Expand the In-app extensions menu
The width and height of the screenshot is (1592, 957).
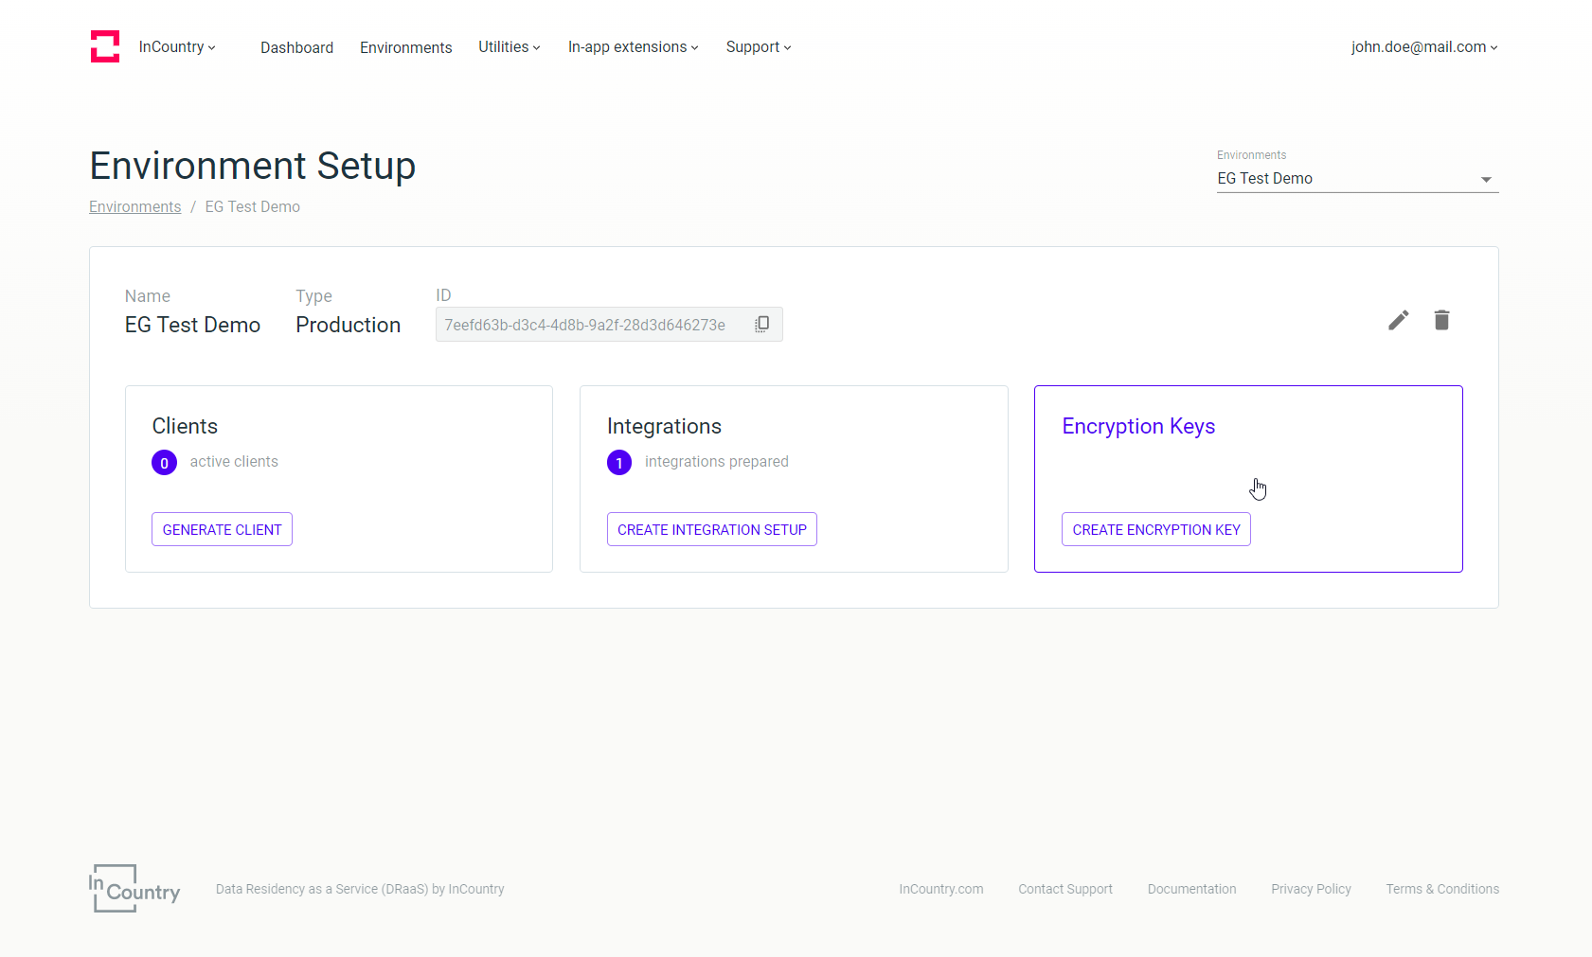632,46
